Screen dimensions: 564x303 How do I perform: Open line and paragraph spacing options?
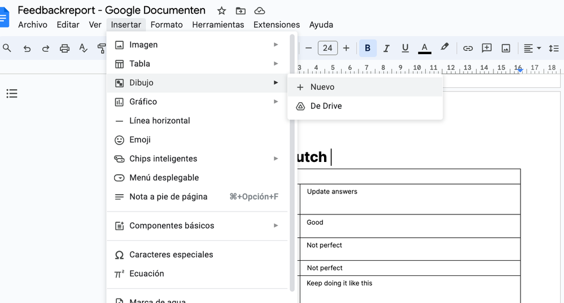(x=554, y=48)
